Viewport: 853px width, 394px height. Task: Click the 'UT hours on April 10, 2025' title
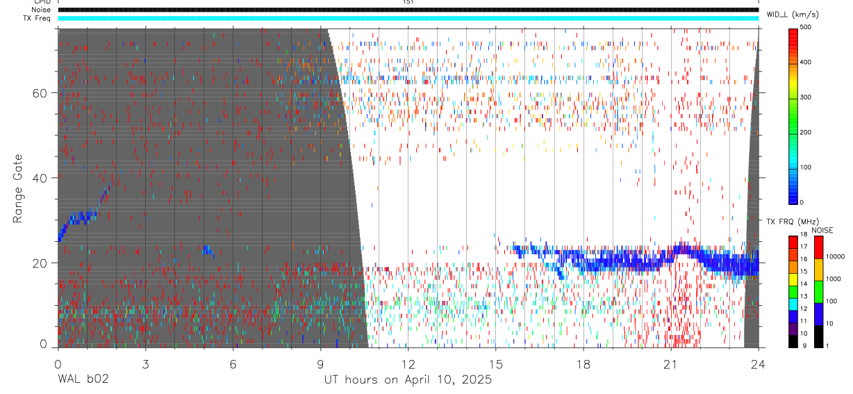click(x=408, y=380)
